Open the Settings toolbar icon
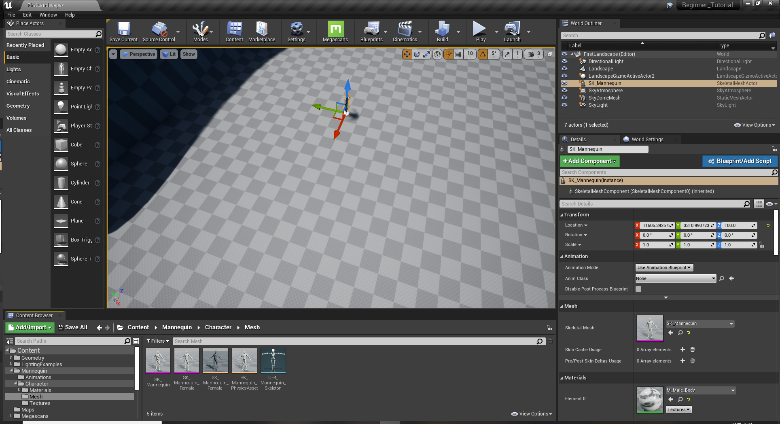The width and height of the screenshot is (780, 424). pos(297,32)
